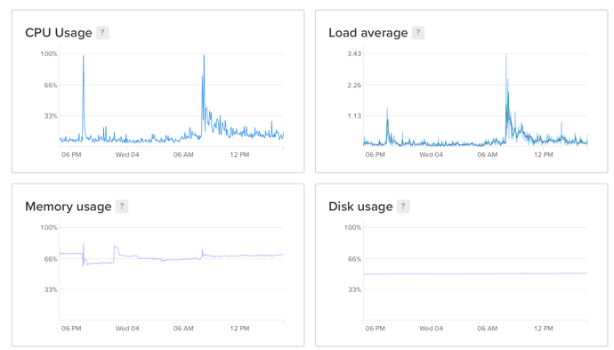This screenshot has width=614, height=350.
Task: Click the Disk usage flat line
Action: pyautogui.click(x=475, y=273)
